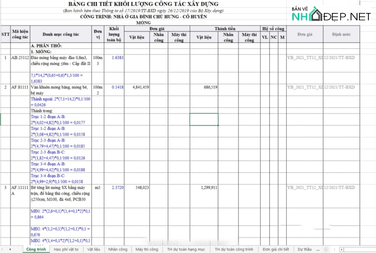Open TH dự toán hạng mục sheet
The width and height of the screenshot is (376, 253).
tap(186, 249)
